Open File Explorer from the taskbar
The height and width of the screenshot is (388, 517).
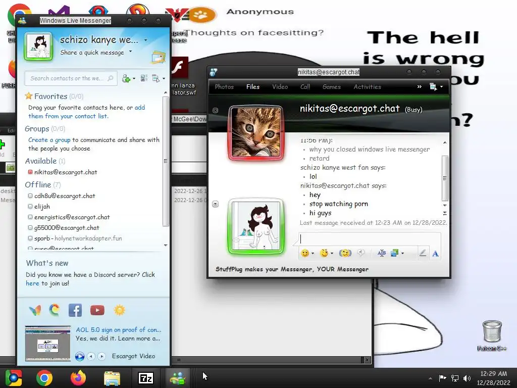coord(112,378)
